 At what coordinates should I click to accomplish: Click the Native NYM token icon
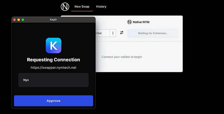[x=129, y=22]
